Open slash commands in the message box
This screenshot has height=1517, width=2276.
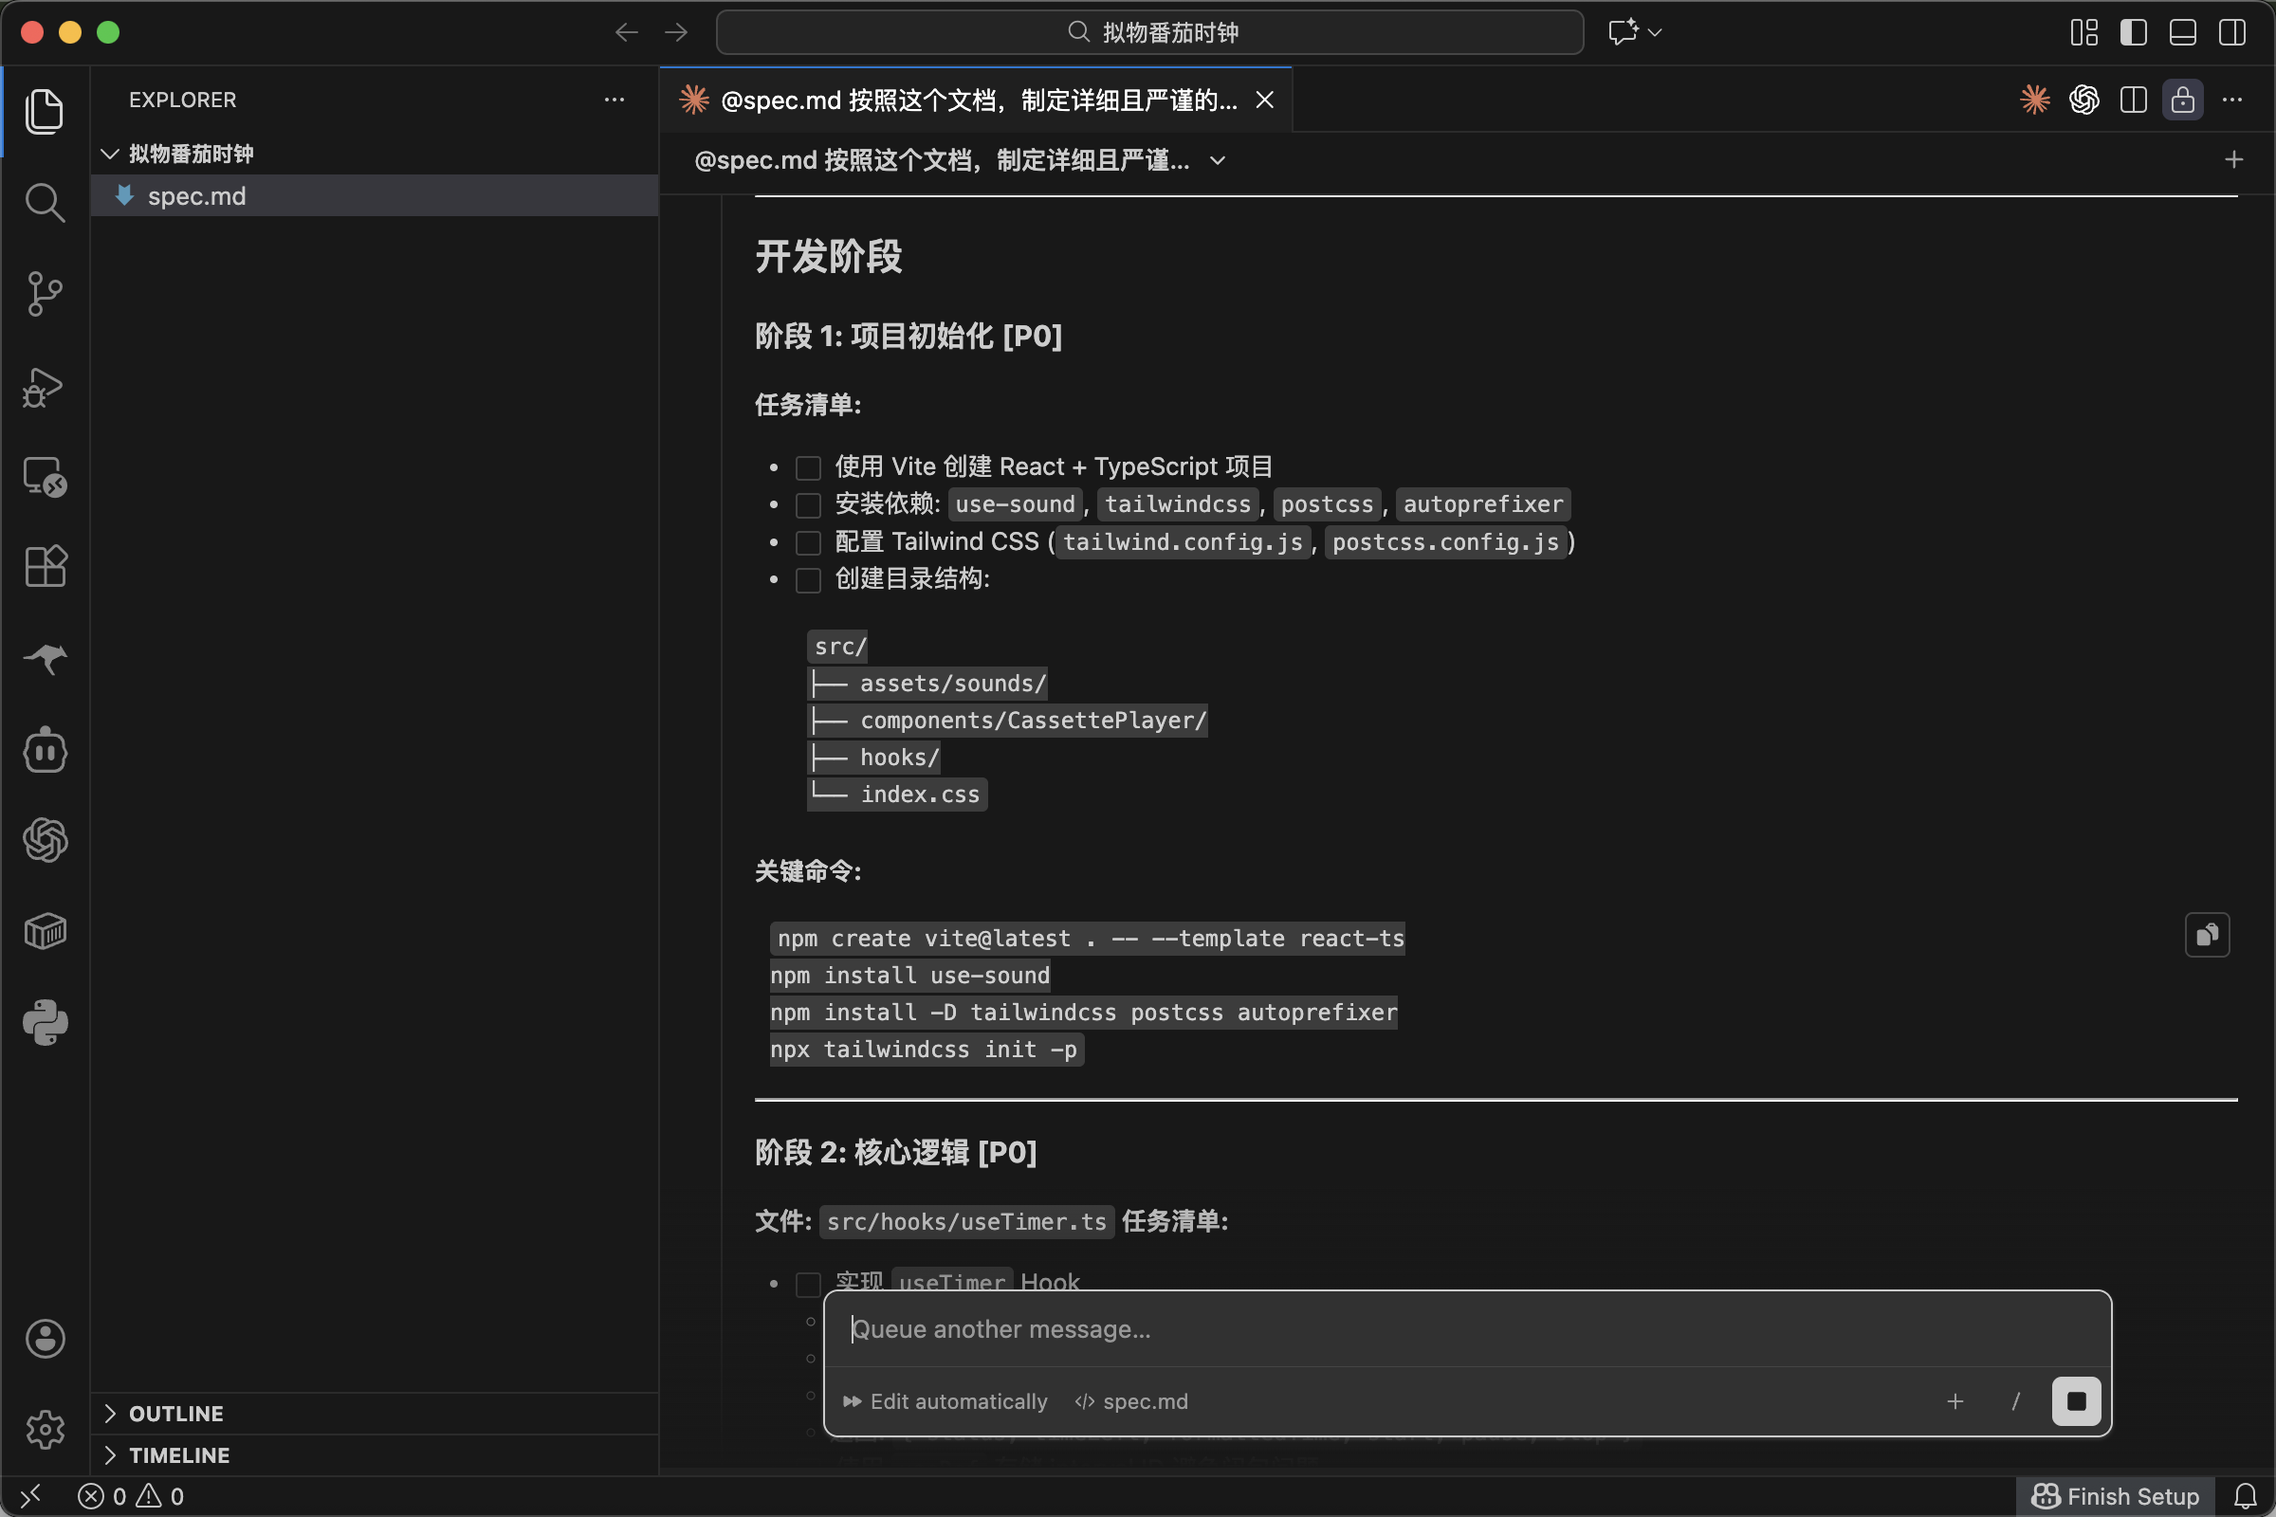[2016, 1402]
